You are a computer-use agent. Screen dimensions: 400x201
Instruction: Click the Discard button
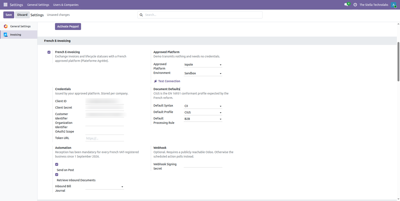[x=22, y=15]
